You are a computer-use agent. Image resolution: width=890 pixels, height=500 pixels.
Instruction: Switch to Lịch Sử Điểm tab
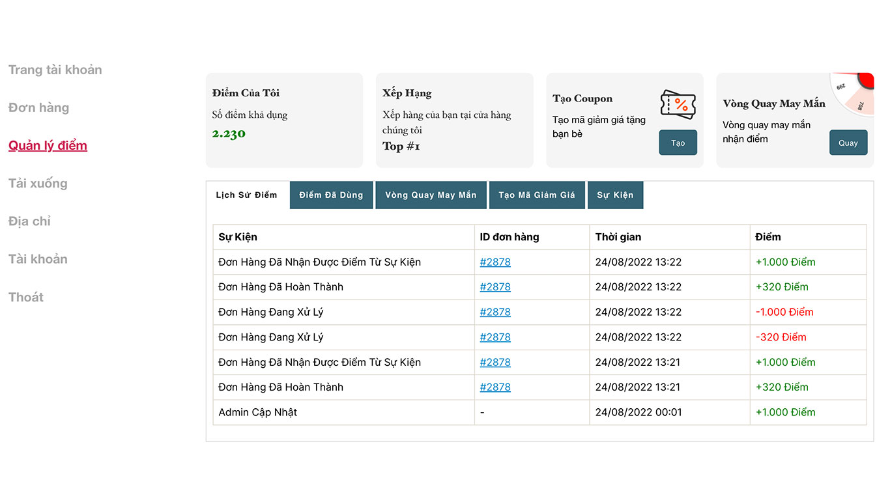[246, 195]
